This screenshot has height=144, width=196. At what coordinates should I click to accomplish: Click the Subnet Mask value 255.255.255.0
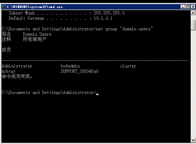[109, 13]
